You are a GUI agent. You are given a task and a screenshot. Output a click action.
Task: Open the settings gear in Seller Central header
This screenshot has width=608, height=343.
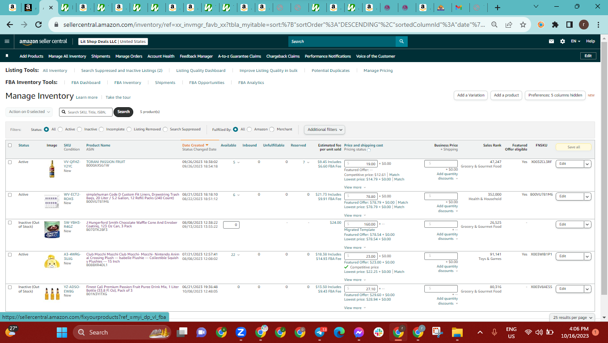[562, 42]
